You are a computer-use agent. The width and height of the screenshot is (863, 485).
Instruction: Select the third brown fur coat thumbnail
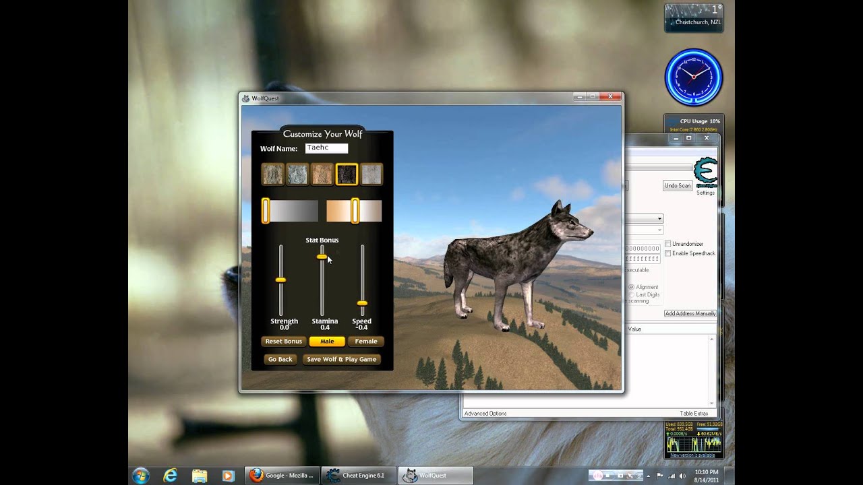[x=322, y=174]
